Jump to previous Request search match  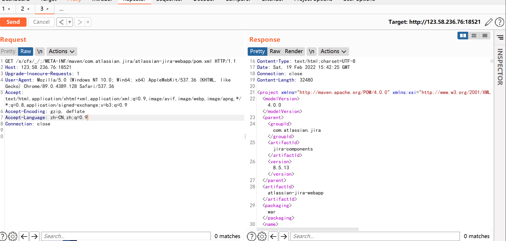(x=24, y=236)
